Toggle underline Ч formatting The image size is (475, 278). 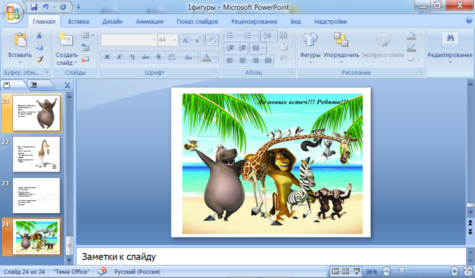pos(132,56)
